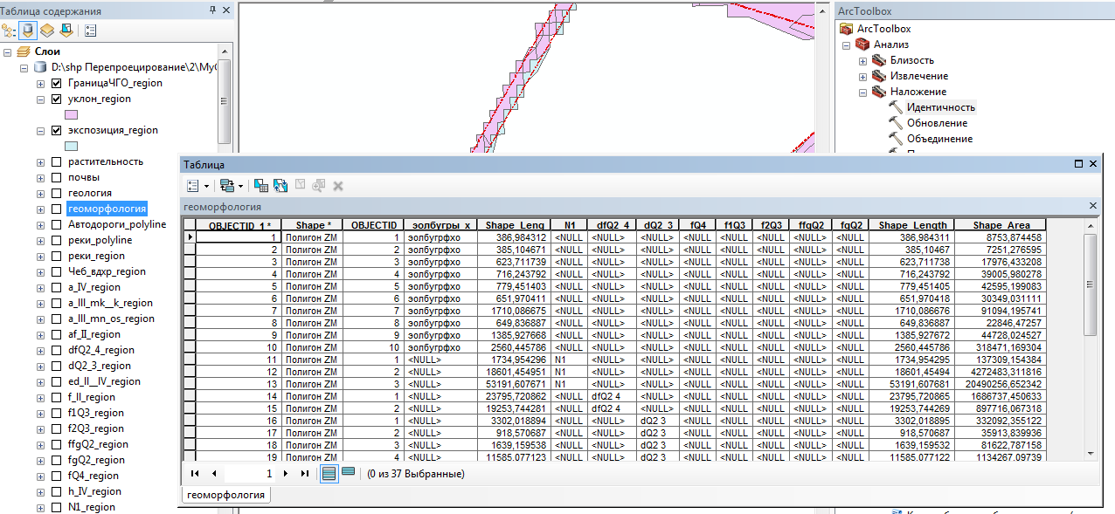
Task: Expand the Близость toolset
Action: click(x=862, y=60)
